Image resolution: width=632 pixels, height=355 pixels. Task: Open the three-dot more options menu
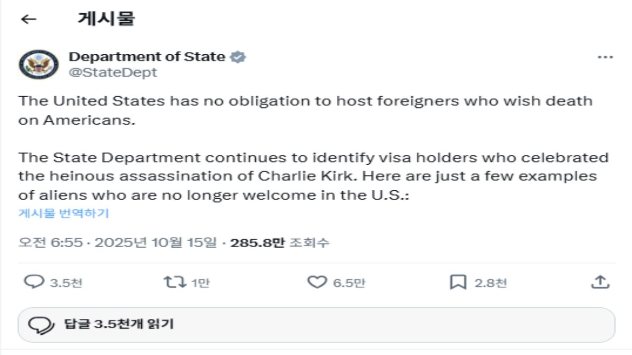point(605,57)
